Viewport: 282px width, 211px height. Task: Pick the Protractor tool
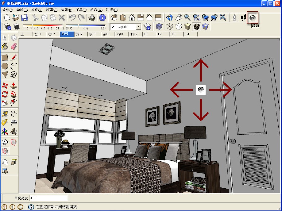(5, 122)
